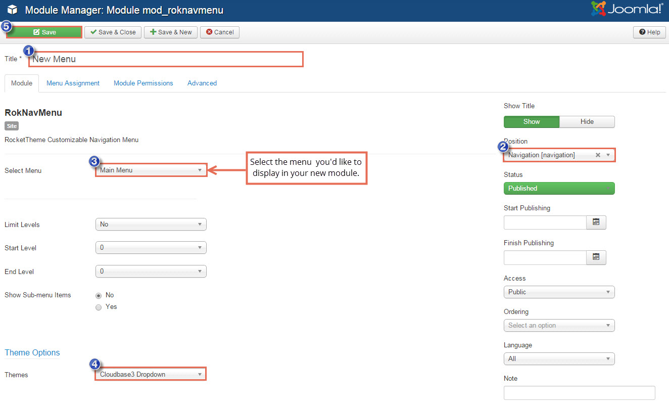Screen dimensions: 669x405
Task: Open the Access dropdown (Public)
Action: [x=559, y=292]
